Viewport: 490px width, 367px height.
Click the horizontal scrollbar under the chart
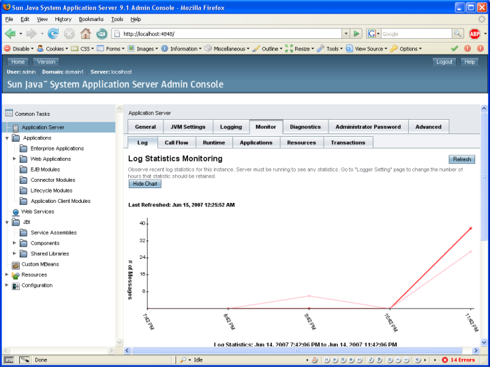[296, 351]
